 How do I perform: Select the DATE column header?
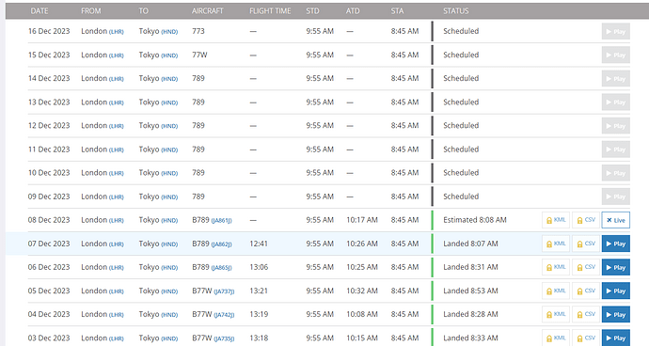(x=40, y=10)
